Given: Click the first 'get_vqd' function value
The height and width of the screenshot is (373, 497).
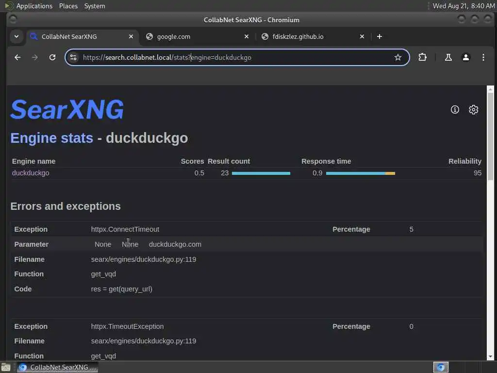Looking at the screenshot, I should 103,274.
